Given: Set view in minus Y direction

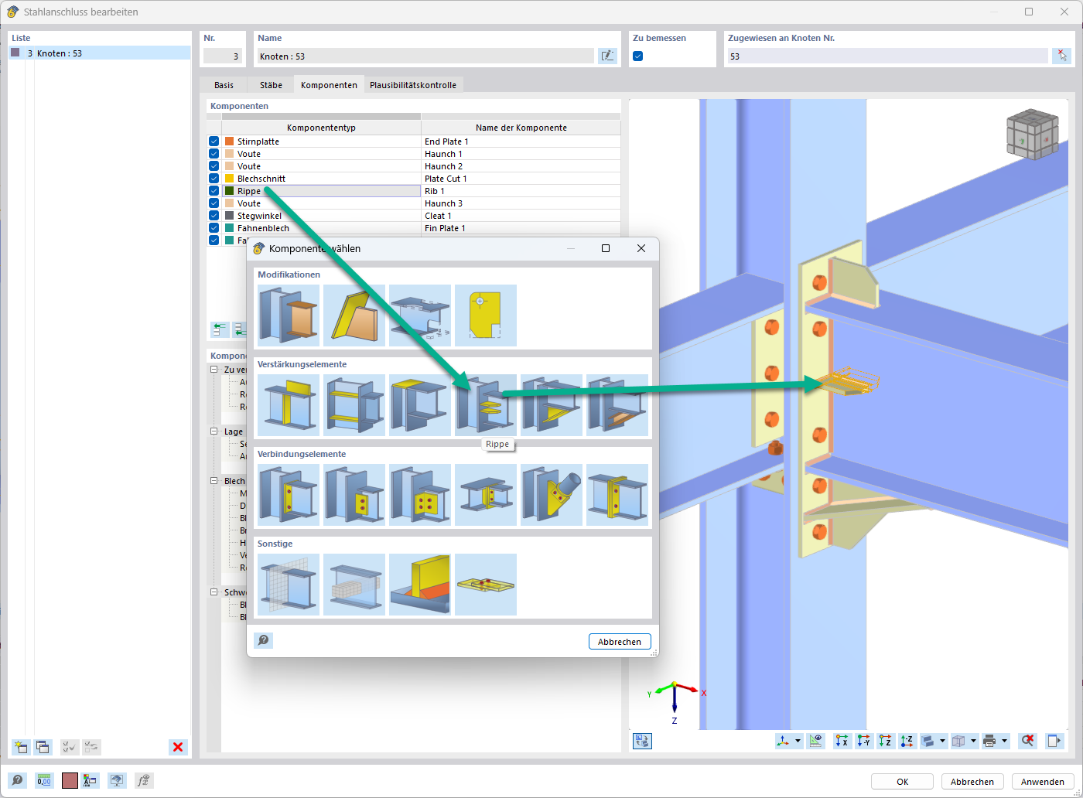Looking at the screenshot, I should pyautogui.click(x=864, y=741).
